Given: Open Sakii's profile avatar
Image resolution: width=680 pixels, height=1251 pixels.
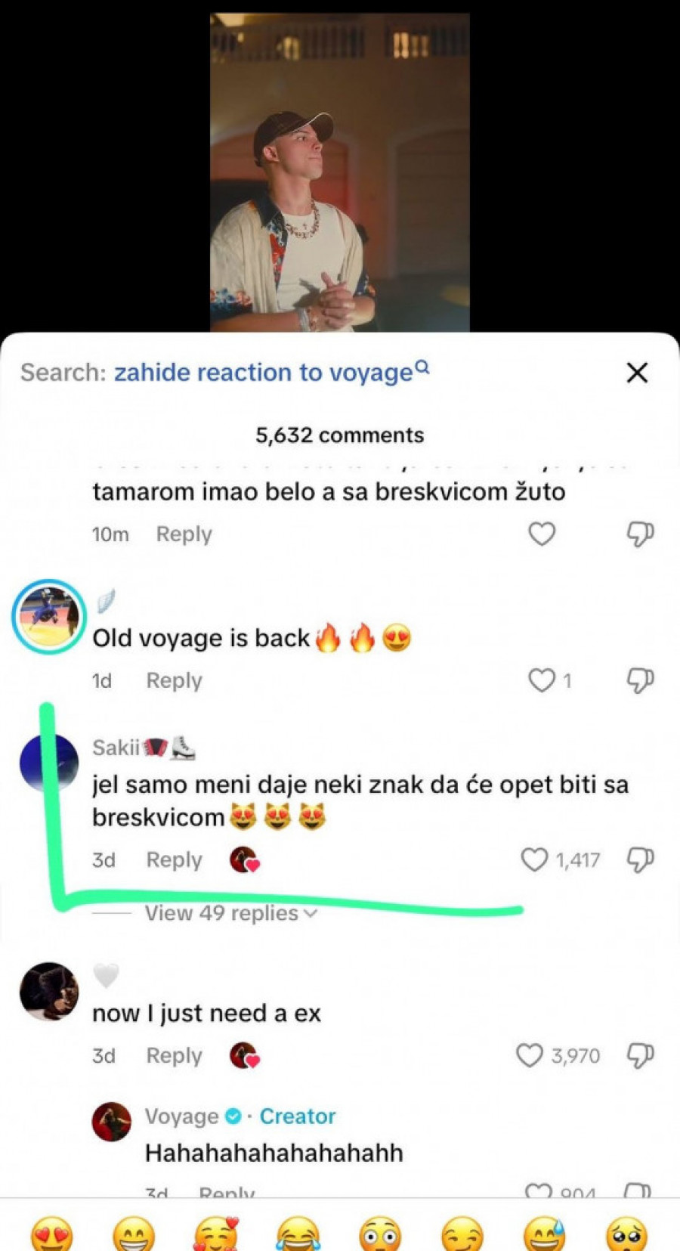Looking at the screenshot, I should 49,762.
